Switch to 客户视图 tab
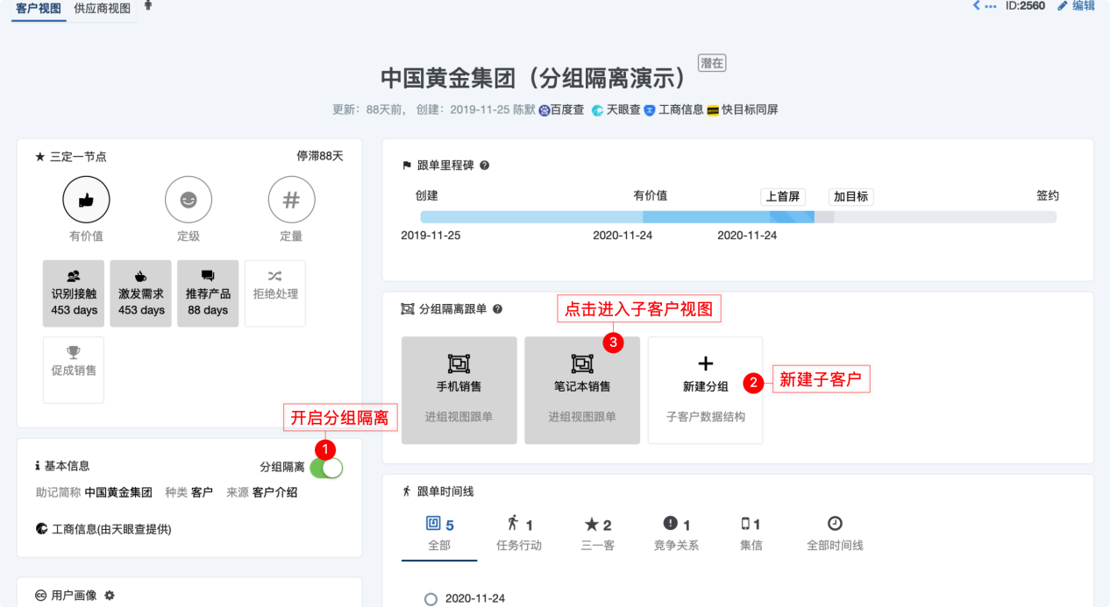This screenshot has width=1110, height=607. 39,8
